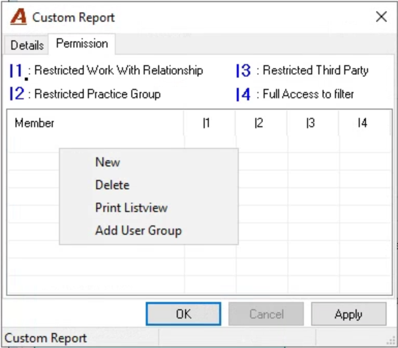The height and width of the screenshot is (348, 398).
Task: Click 'Full Access to filter' label
Action: point(308,94)
